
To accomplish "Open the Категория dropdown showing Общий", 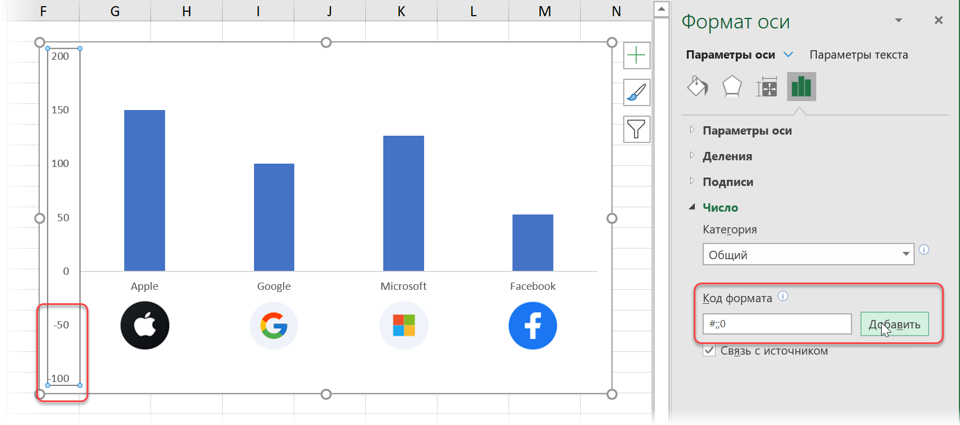I will (x=808, y=255).
